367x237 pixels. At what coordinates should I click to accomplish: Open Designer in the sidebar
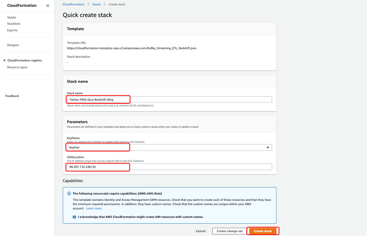click(x=13, y=45)
